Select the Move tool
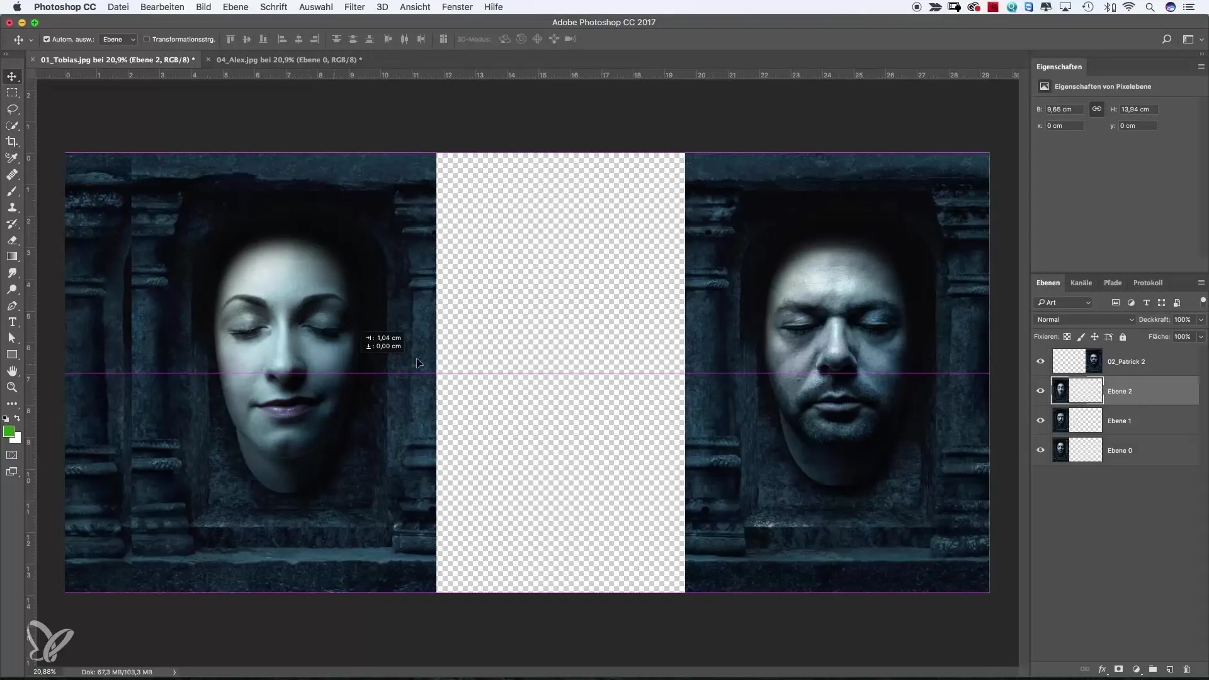The image size is (1209, 680). [12, 76]
